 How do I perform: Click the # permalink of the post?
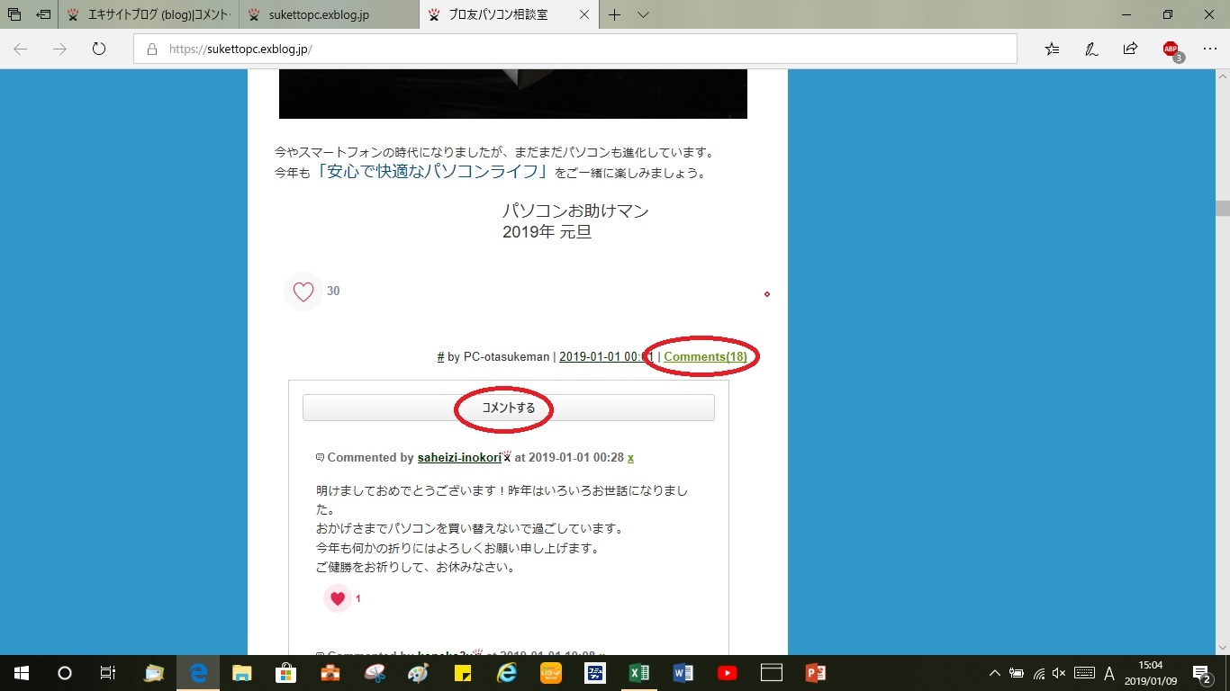pos(440,357)
